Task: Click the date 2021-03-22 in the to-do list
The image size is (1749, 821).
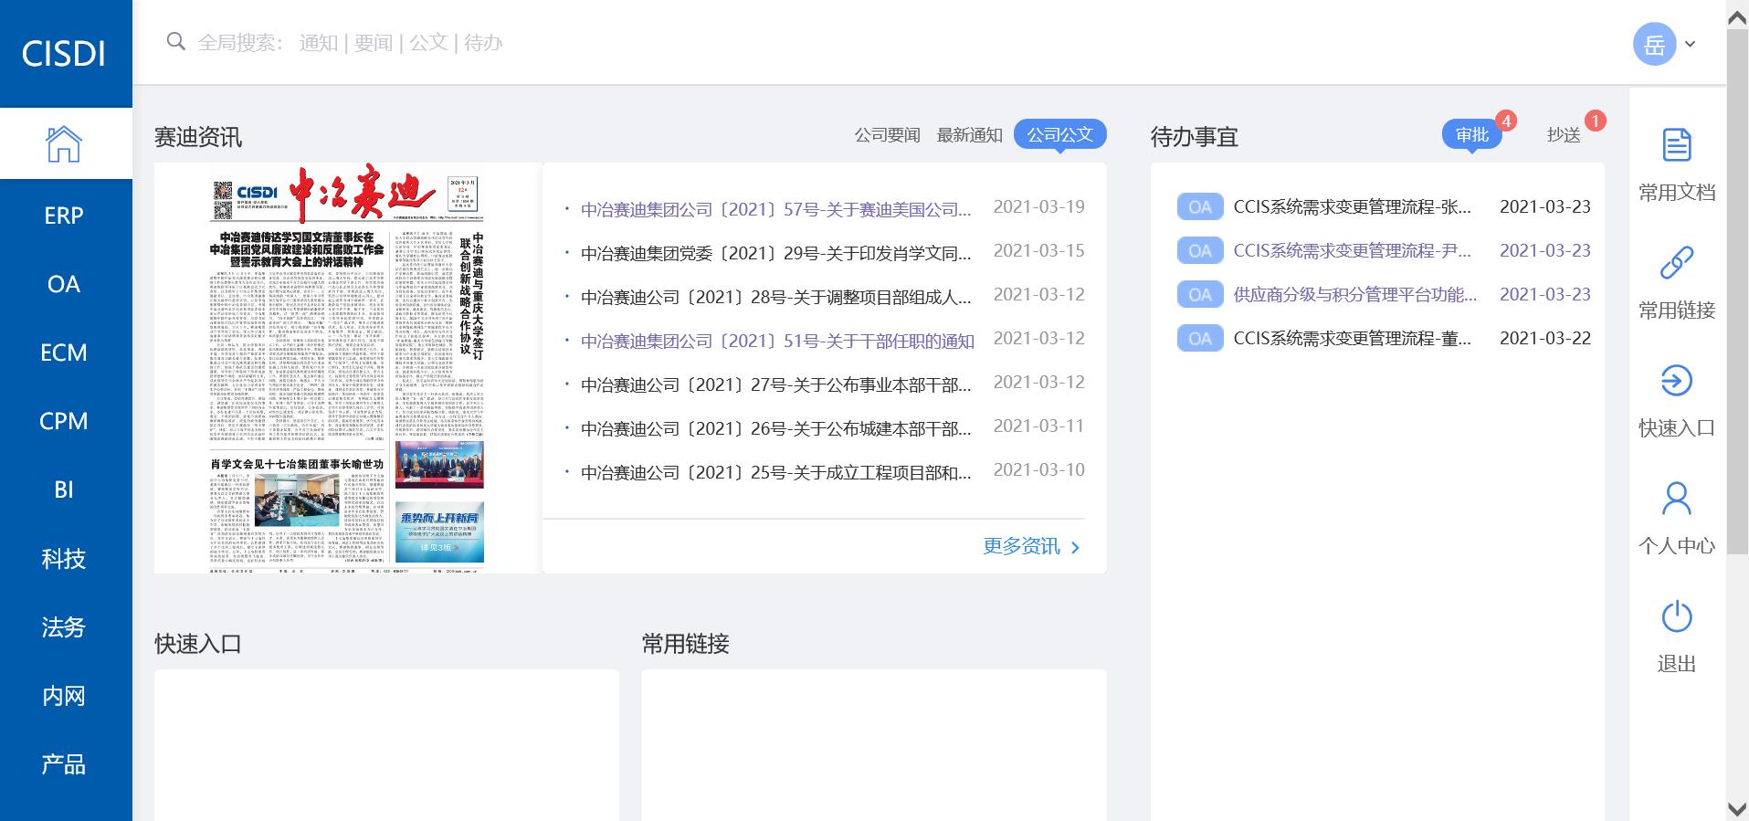Action: coord(1544,339)
